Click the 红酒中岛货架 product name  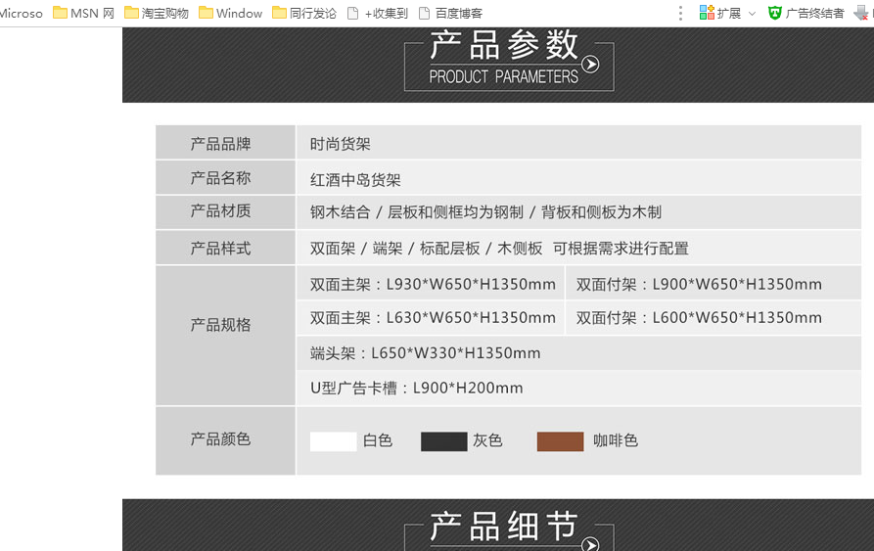355,180
